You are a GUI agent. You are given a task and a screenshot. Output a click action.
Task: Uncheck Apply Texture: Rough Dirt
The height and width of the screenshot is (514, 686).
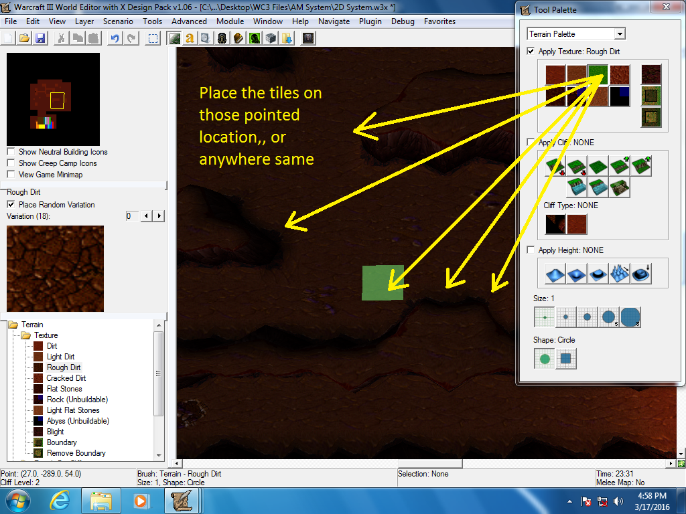point(531,51)
